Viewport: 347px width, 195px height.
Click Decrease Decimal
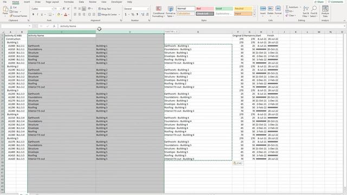[147, 15]
